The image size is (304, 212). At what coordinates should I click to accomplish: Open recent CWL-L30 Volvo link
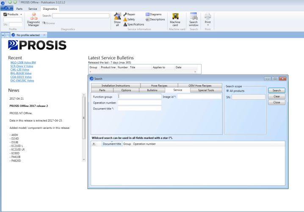[19, 70]
